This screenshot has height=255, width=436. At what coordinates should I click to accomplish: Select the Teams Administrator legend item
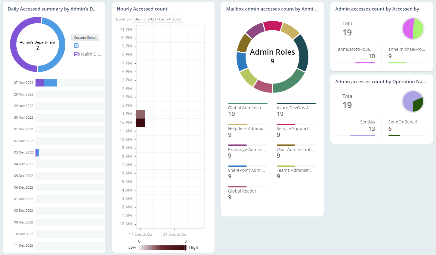(x=295, y=170)
